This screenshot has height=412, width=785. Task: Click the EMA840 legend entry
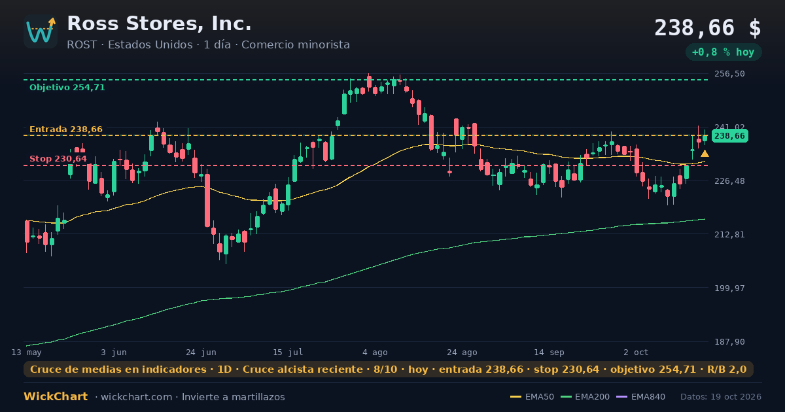(x=639, y=397)
